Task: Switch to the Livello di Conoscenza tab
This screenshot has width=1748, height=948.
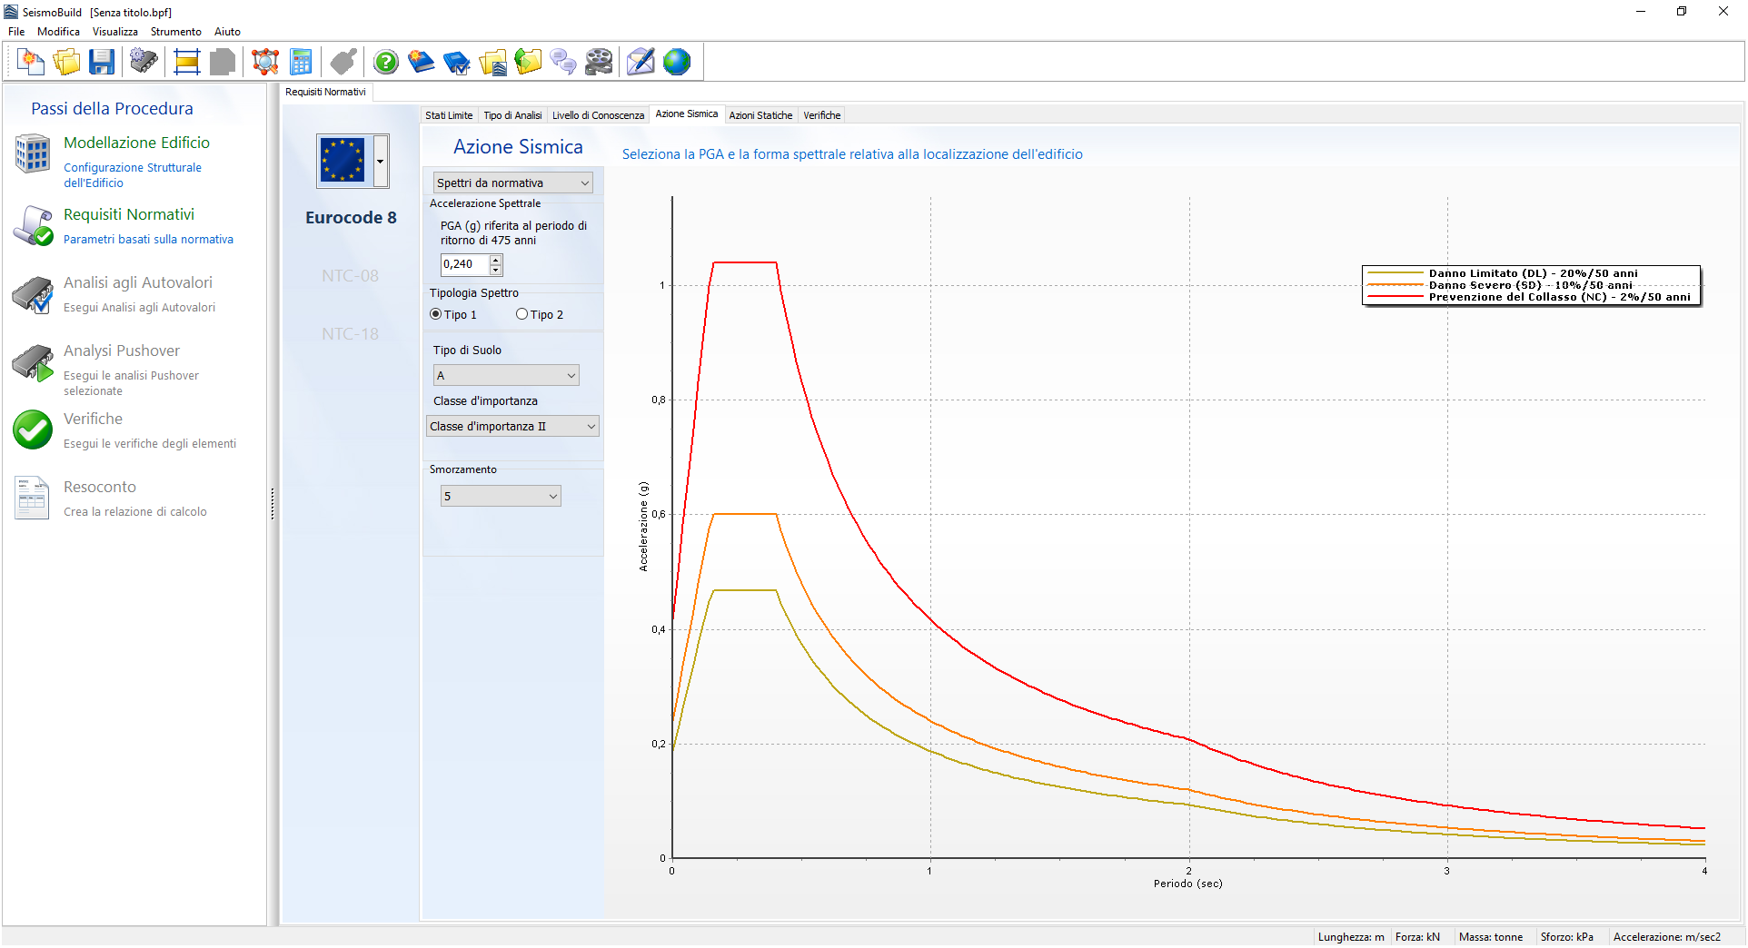Action: [x=598, y=115]
